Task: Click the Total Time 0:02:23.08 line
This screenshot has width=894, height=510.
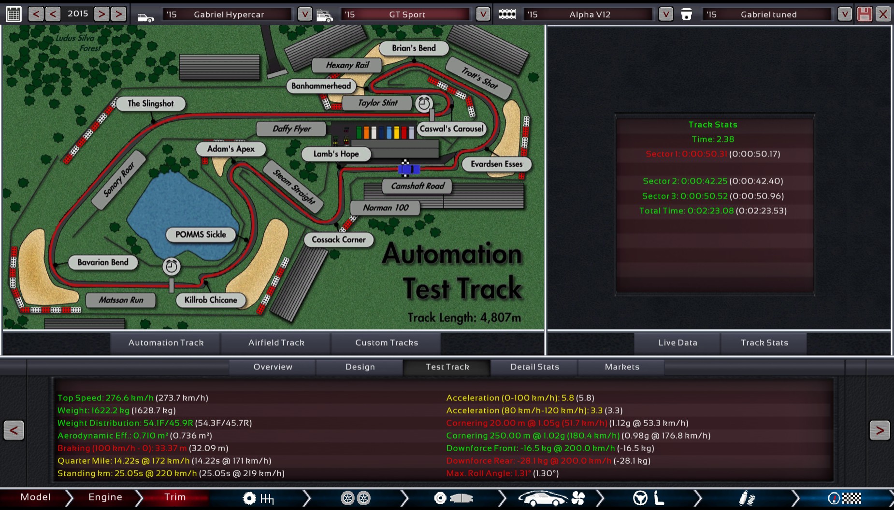Action: click(x=713, y=211)
